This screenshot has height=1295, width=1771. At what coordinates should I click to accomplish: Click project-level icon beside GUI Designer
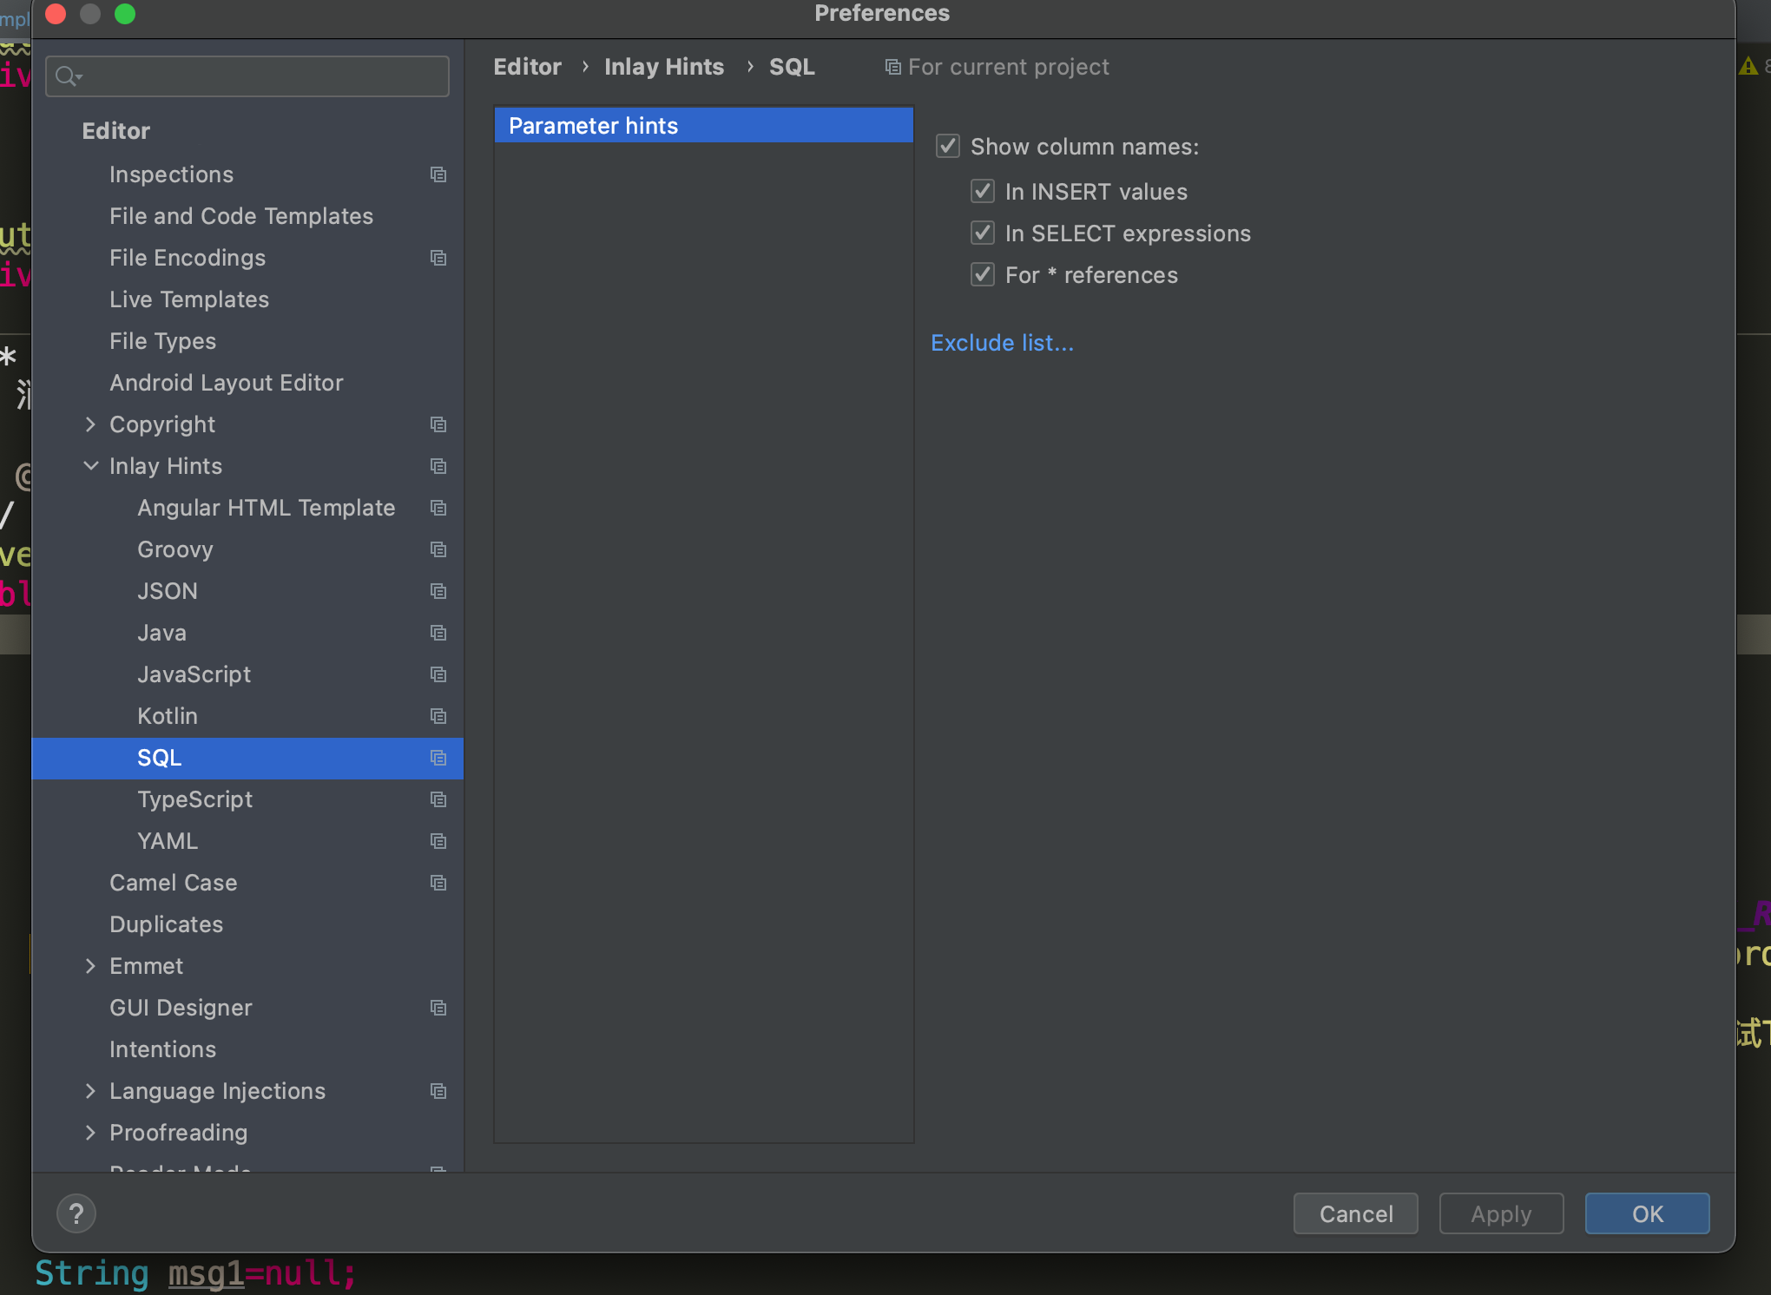pyautogui.click(x=438, y=1008)
